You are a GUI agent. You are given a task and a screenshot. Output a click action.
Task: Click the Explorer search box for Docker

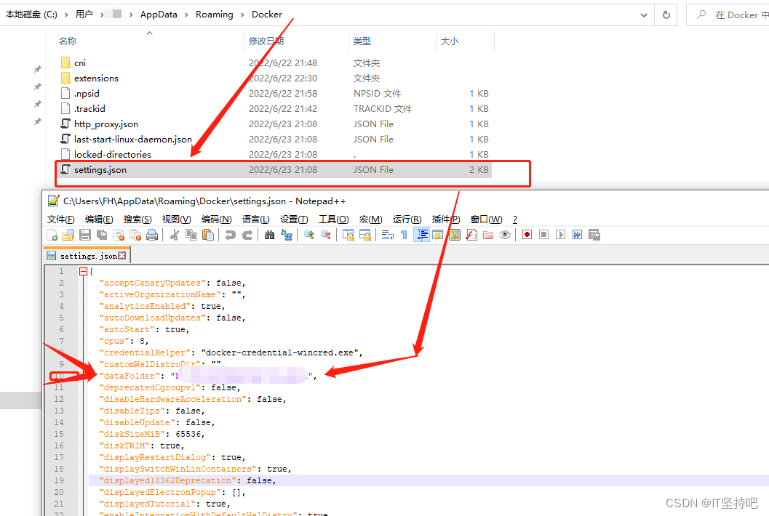pyautogui.click(x=728, y=15)
